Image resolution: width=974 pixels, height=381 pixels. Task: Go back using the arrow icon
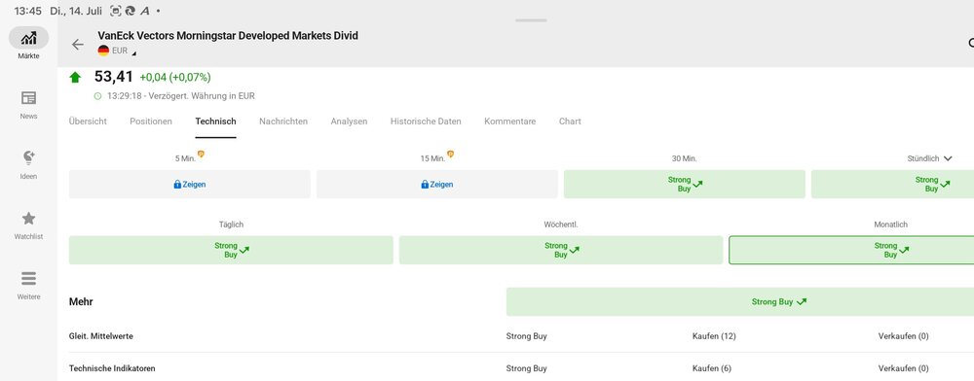pos(78,45)
